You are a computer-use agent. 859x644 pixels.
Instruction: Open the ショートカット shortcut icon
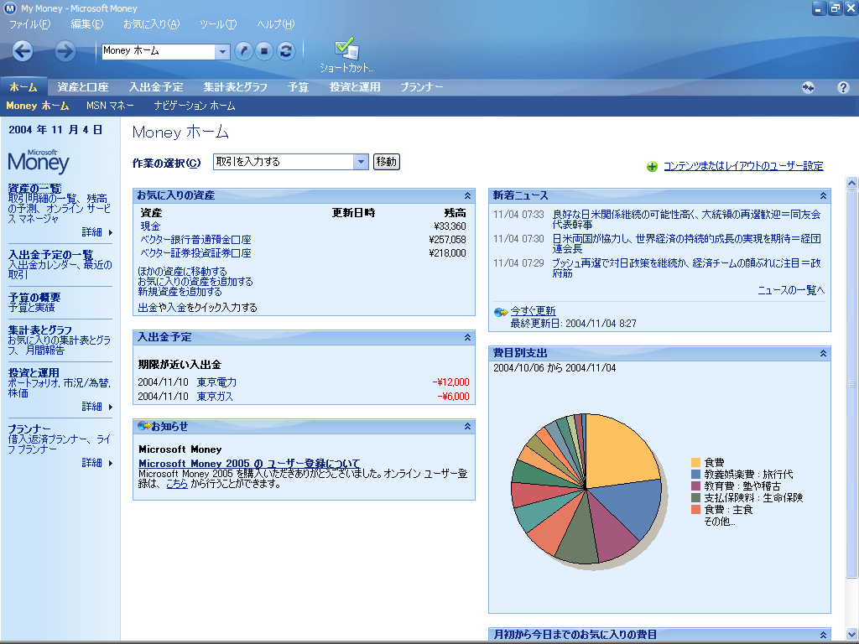(x=346, y=55)
